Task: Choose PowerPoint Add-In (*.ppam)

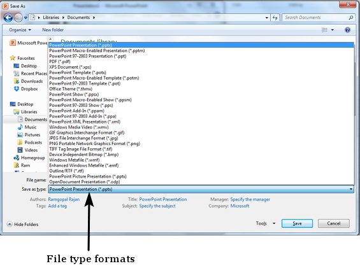Action: click(x=201, y=111)
